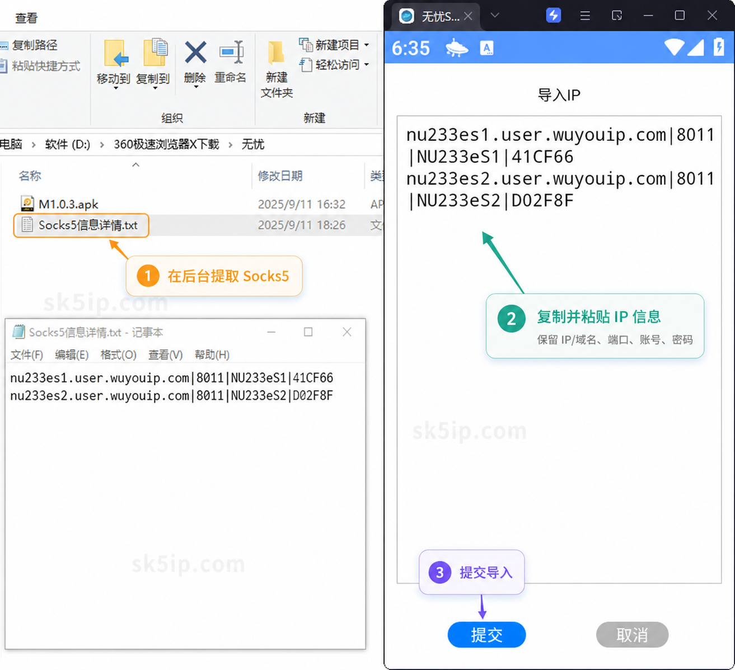Open the Edit (编辑) menu in Notepad
The height and width of the screenshot is (670, 735).
coord(72,355)
